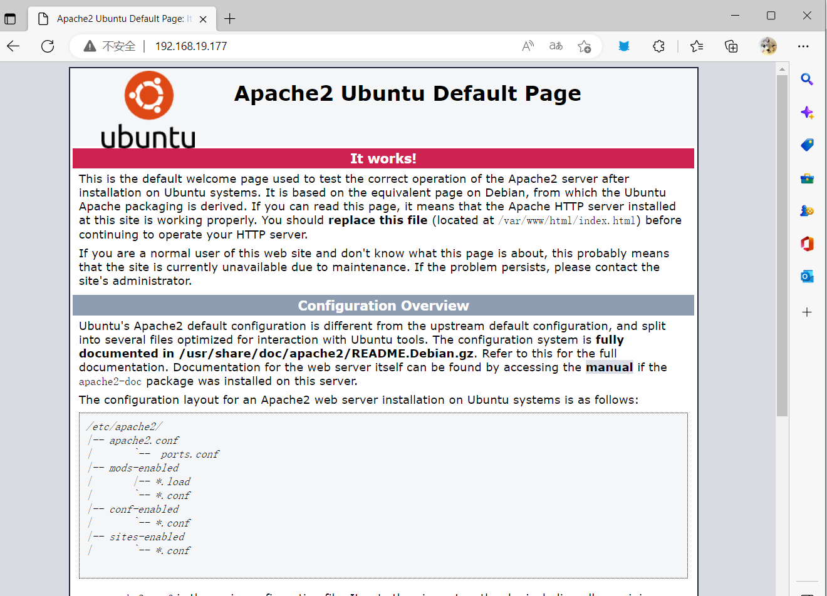Click the apache2-doc package name
Screen dimensions: 827x596
pyautogui.click(x=110, y=382)
